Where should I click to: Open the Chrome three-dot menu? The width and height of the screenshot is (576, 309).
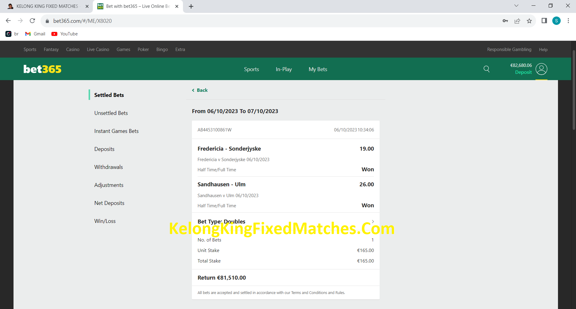click(568, 21)
